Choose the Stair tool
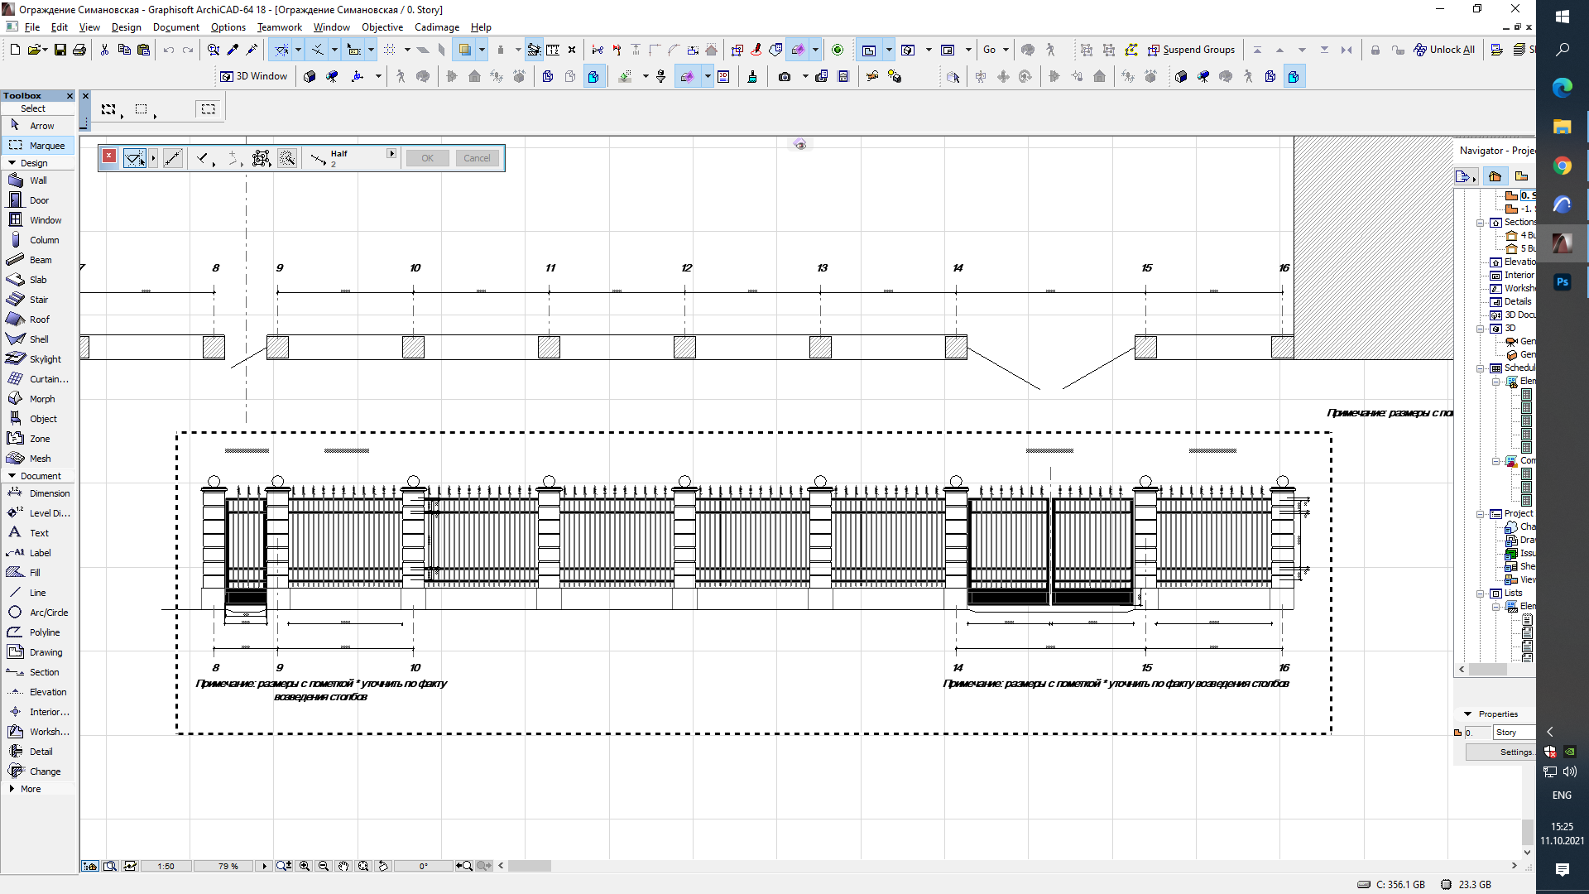The width and height of the screenshot is (1589, 894). coord(39,300)
